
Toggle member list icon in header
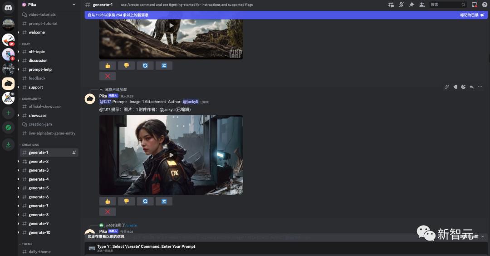click(x=422, y=5)
